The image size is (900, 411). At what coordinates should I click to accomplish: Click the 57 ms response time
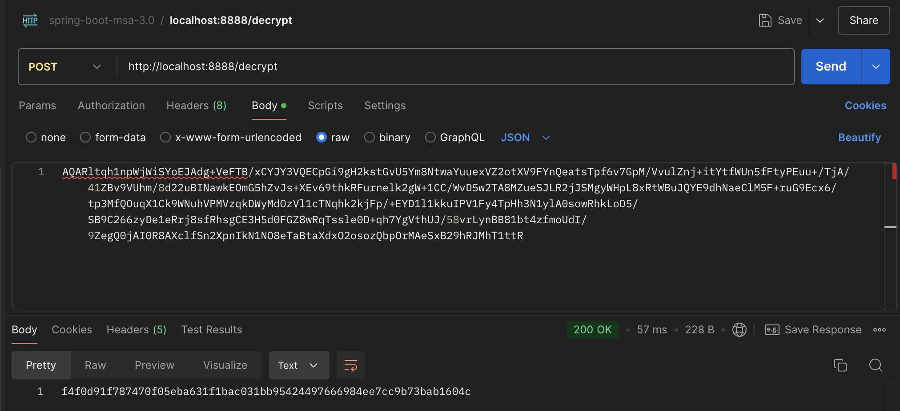[652, 330]
